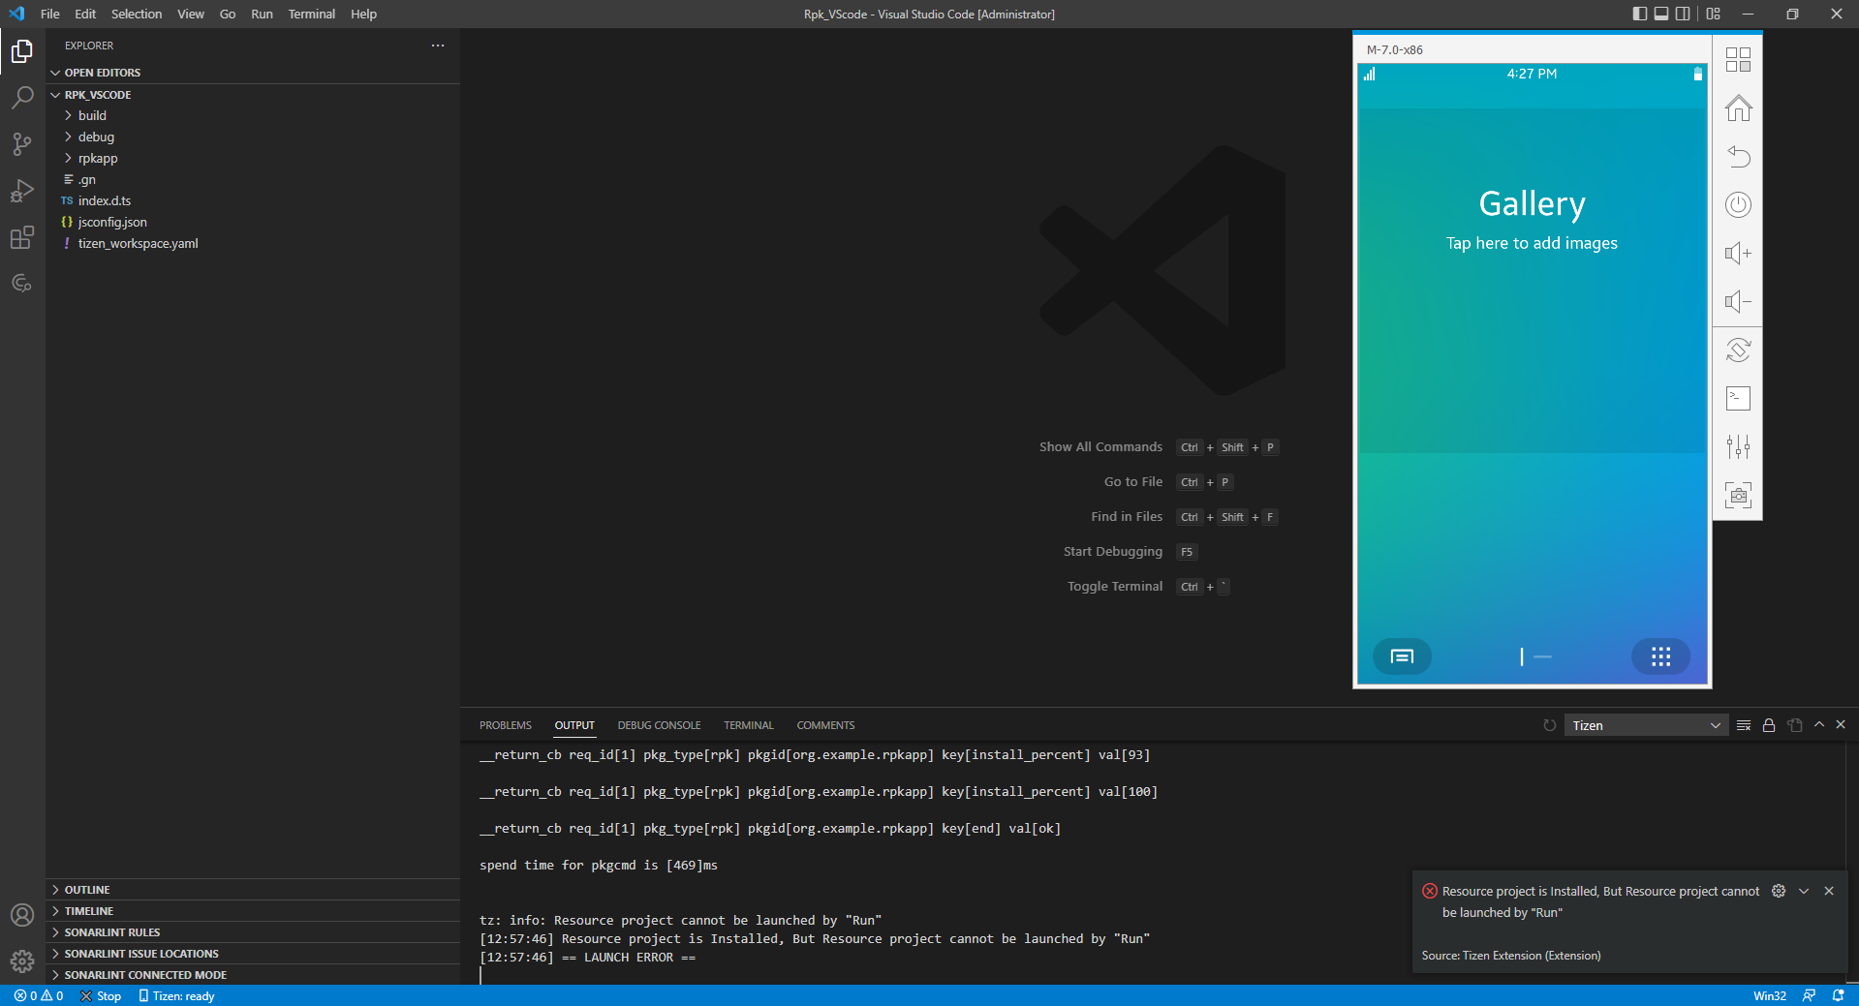Switch to the Terminal tab
Image resolution: width=1859 pixels, height=1006 pixels.
pyautogui.click(x=748, y=725)
